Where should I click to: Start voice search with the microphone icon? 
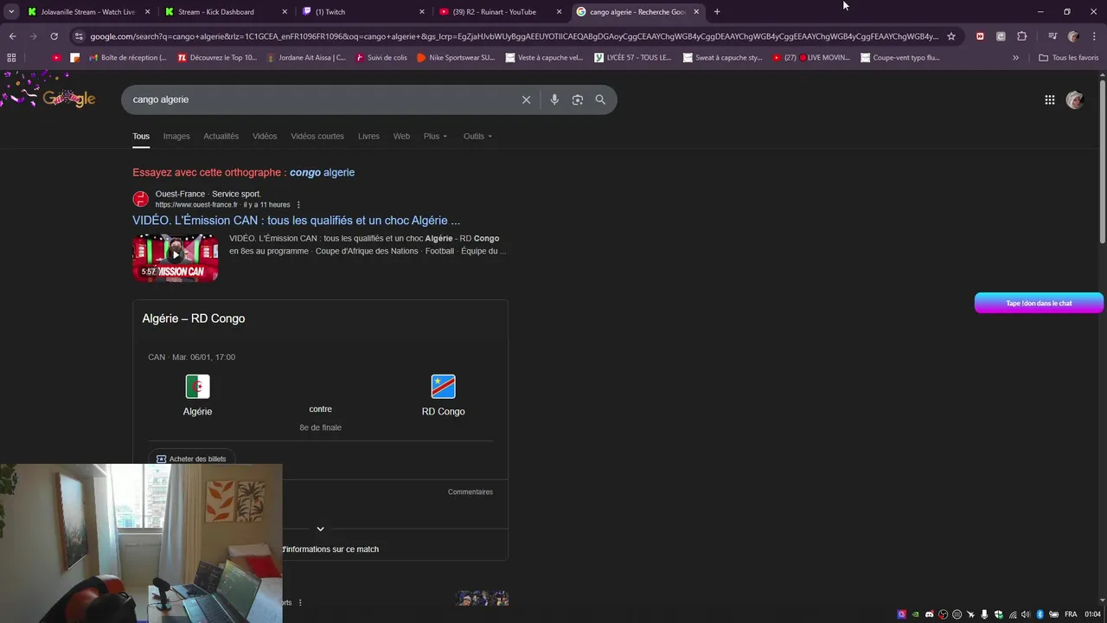click(554, 100)
